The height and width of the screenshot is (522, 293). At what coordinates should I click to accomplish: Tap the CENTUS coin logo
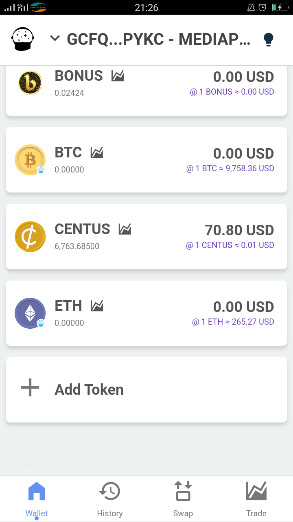click(x=30, y=237)
